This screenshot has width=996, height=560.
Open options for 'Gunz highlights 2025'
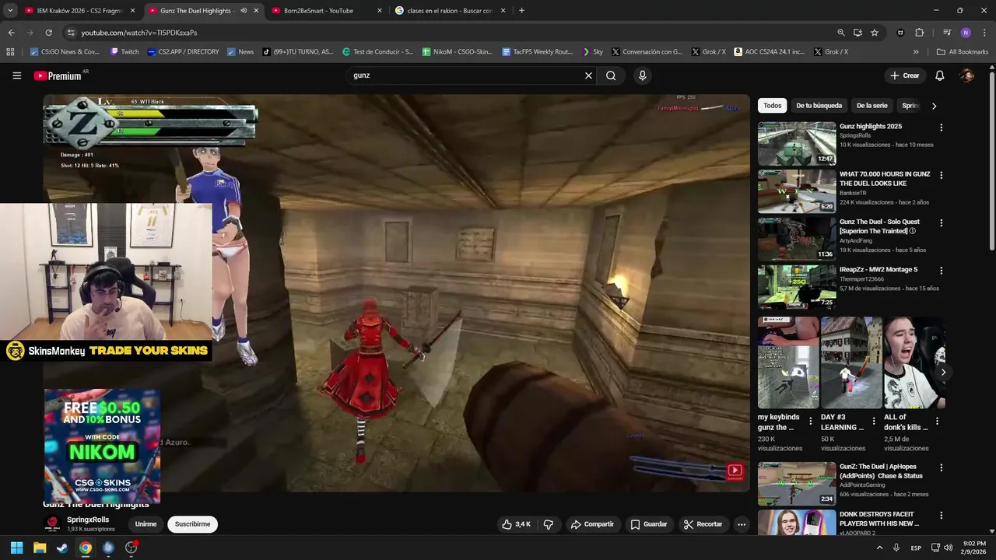click(x=941, y=128)
